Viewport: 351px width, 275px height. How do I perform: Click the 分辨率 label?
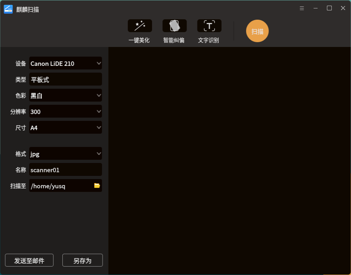coord(18,112)
